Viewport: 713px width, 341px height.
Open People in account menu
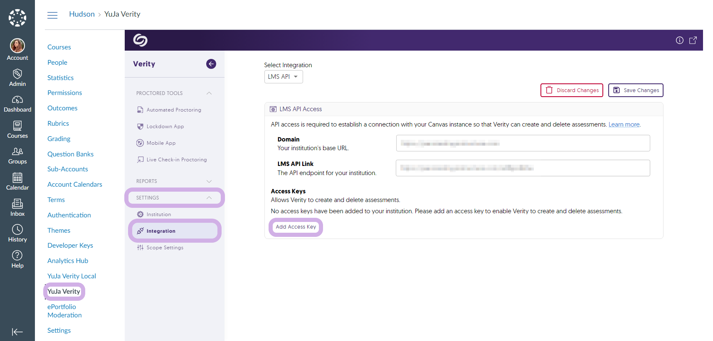tap(57, 63)
